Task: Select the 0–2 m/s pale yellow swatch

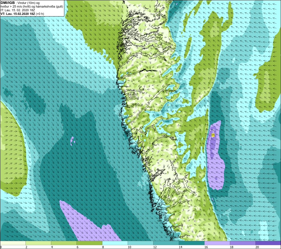Action: [x=13, y=243]
